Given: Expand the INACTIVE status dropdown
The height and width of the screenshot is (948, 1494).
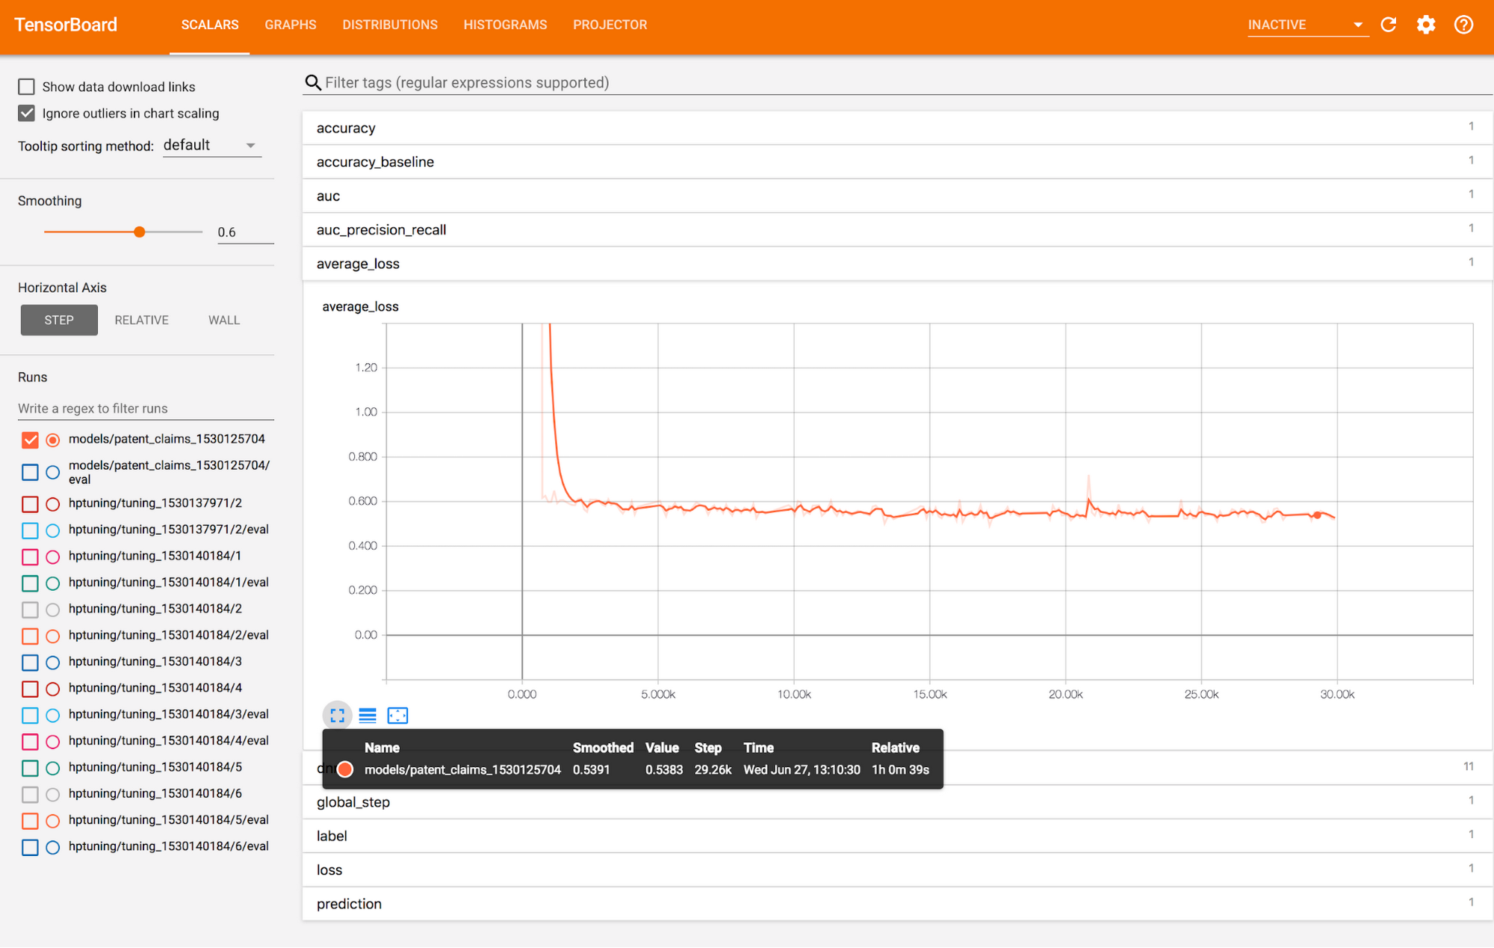Looking at the screenshot, I should (x=1356, y=24).
